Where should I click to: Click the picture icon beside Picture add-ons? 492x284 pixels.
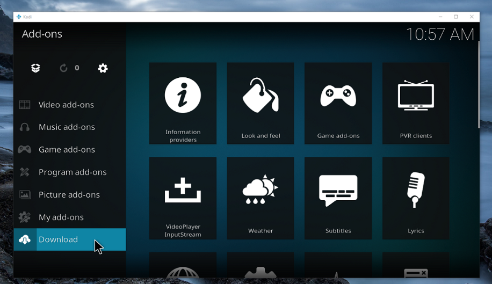pyautogui.click(x=25, y=195)
